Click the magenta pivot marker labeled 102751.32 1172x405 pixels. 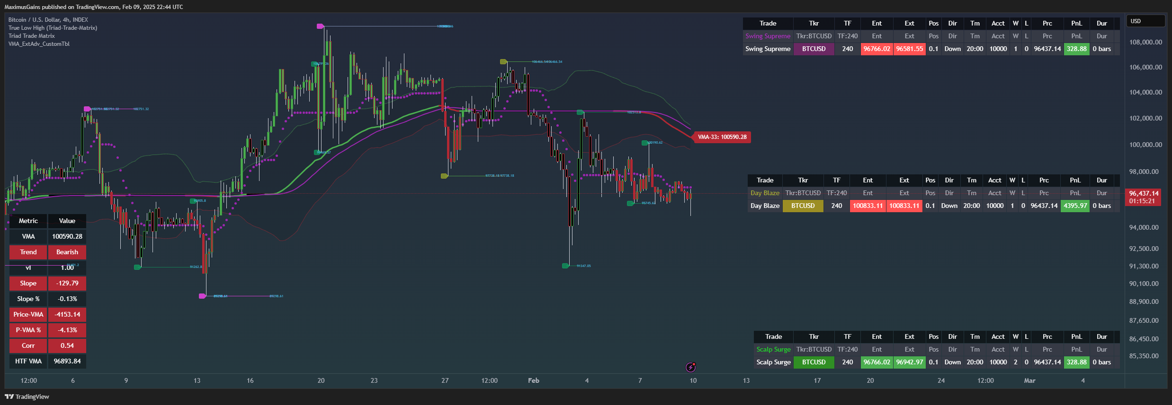point(87,109)
